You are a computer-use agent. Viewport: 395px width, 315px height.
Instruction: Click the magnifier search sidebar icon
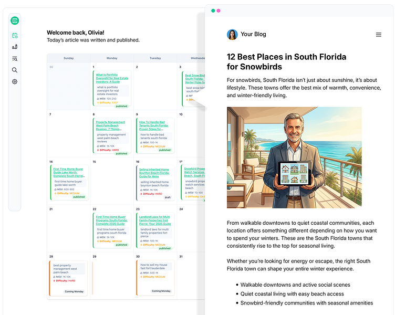(x=15, y=70)
